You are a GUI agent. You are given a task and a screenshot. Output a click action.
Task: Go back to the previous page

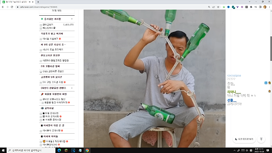coord(3,7)
